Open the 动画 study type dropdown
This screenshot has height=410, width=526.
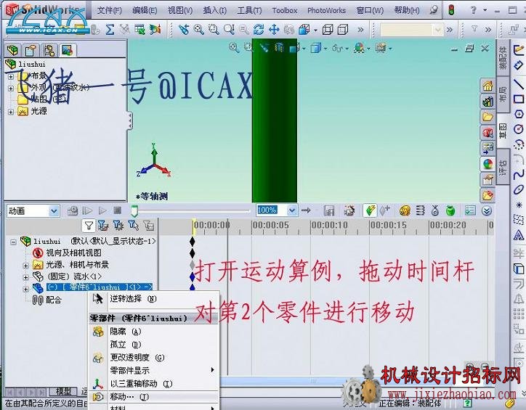pos(54,211)
